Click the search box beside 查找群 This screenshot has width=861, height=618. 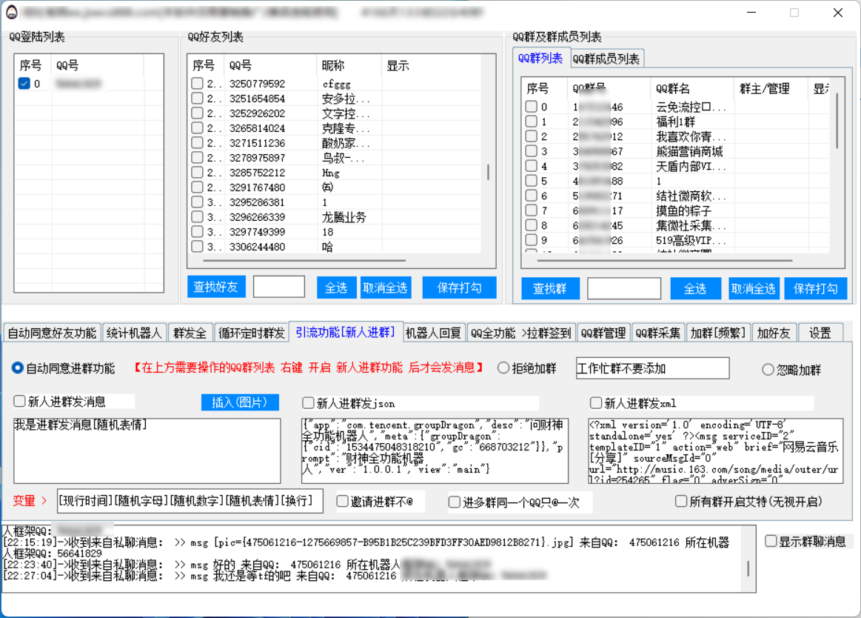coord(623,289)
